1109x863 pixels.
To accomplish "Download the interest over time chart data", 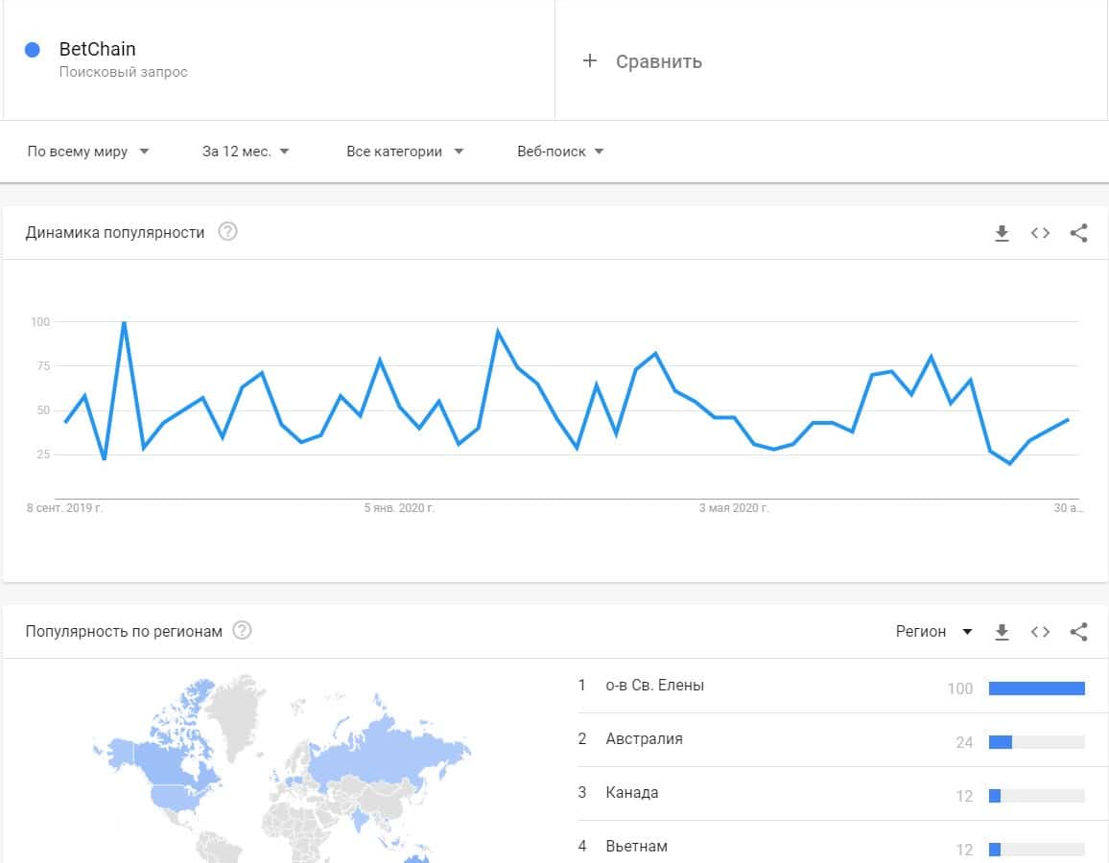I will pyautogui.click(x=1002, y=233).
